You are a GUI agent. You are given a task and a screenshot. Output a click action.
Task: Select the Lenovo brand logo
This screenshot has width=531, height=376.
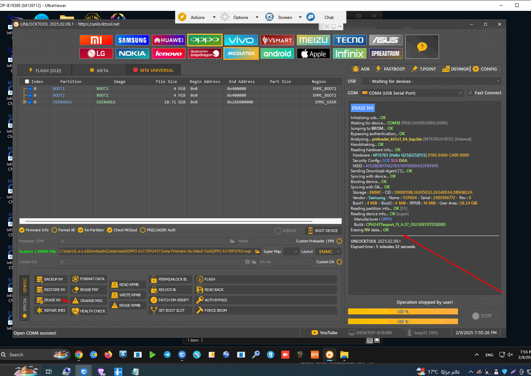[168, 53]
